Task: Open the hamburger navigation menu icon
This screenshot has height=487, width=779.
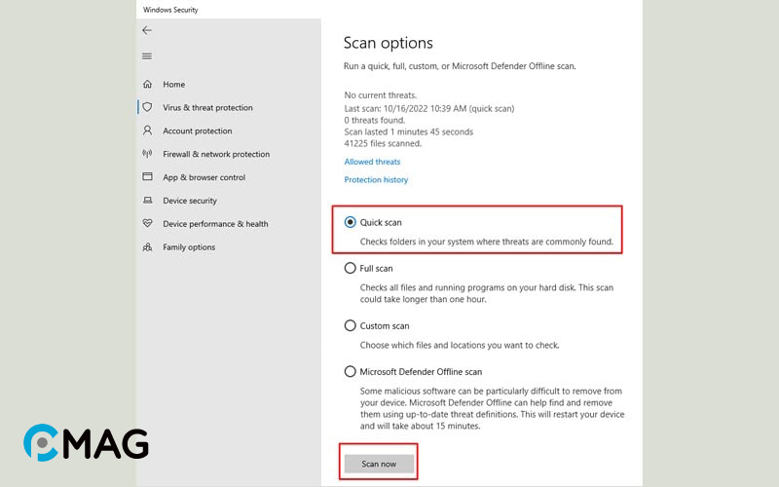Action: tap(147, 56)
